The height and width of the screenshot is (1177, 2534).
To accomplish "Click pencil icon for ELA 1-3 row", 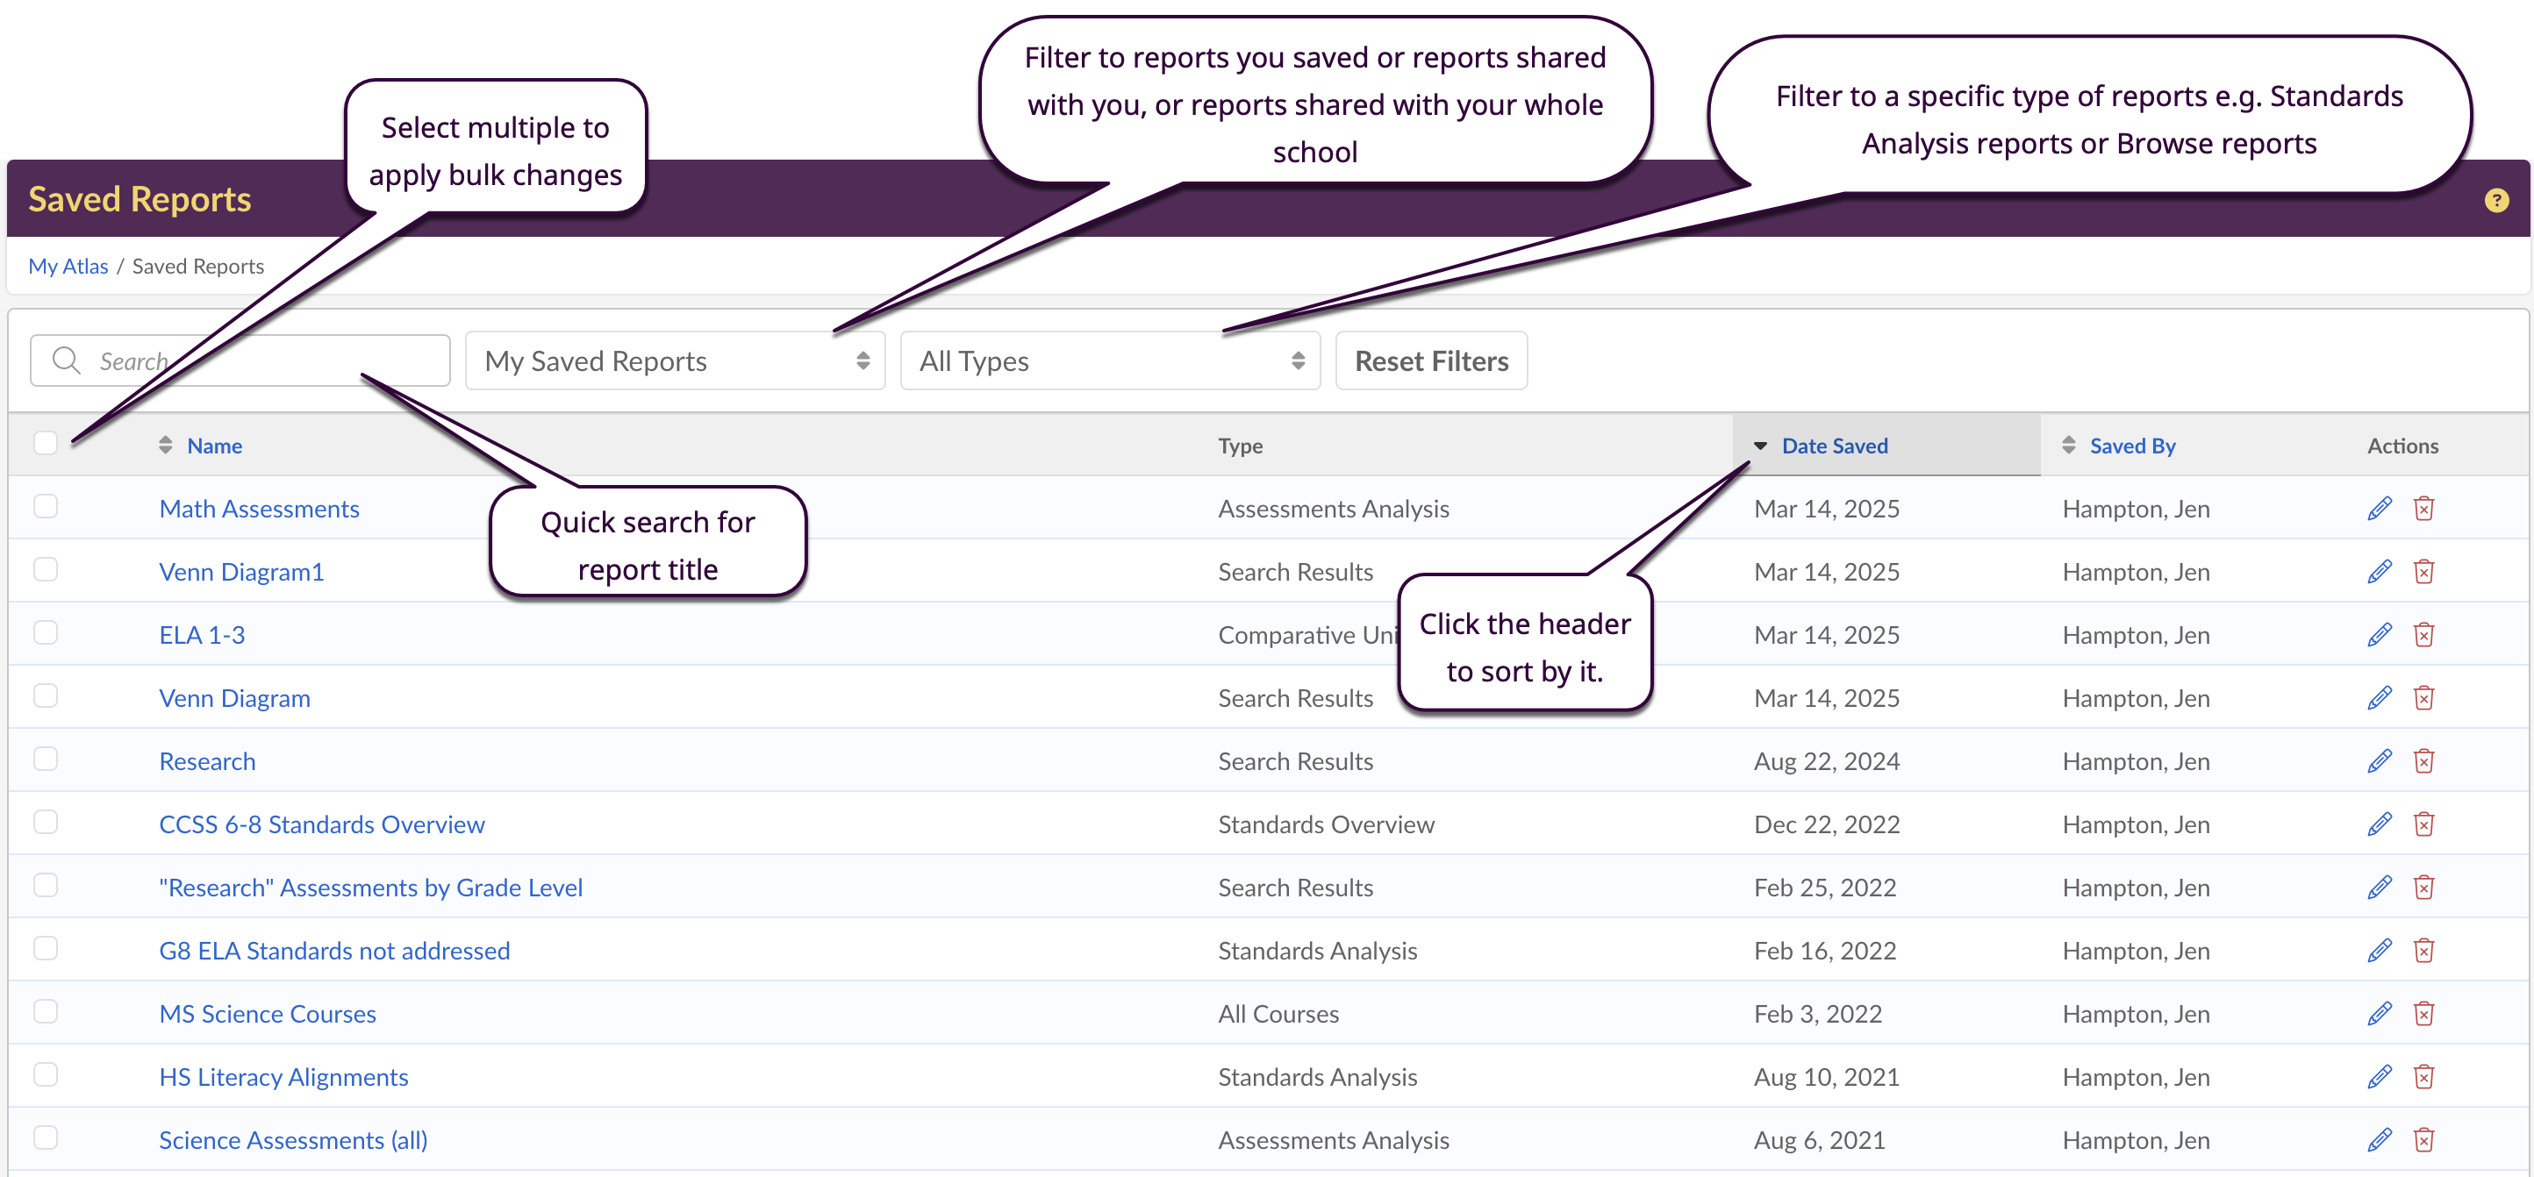I will [x=2379, y=634].
